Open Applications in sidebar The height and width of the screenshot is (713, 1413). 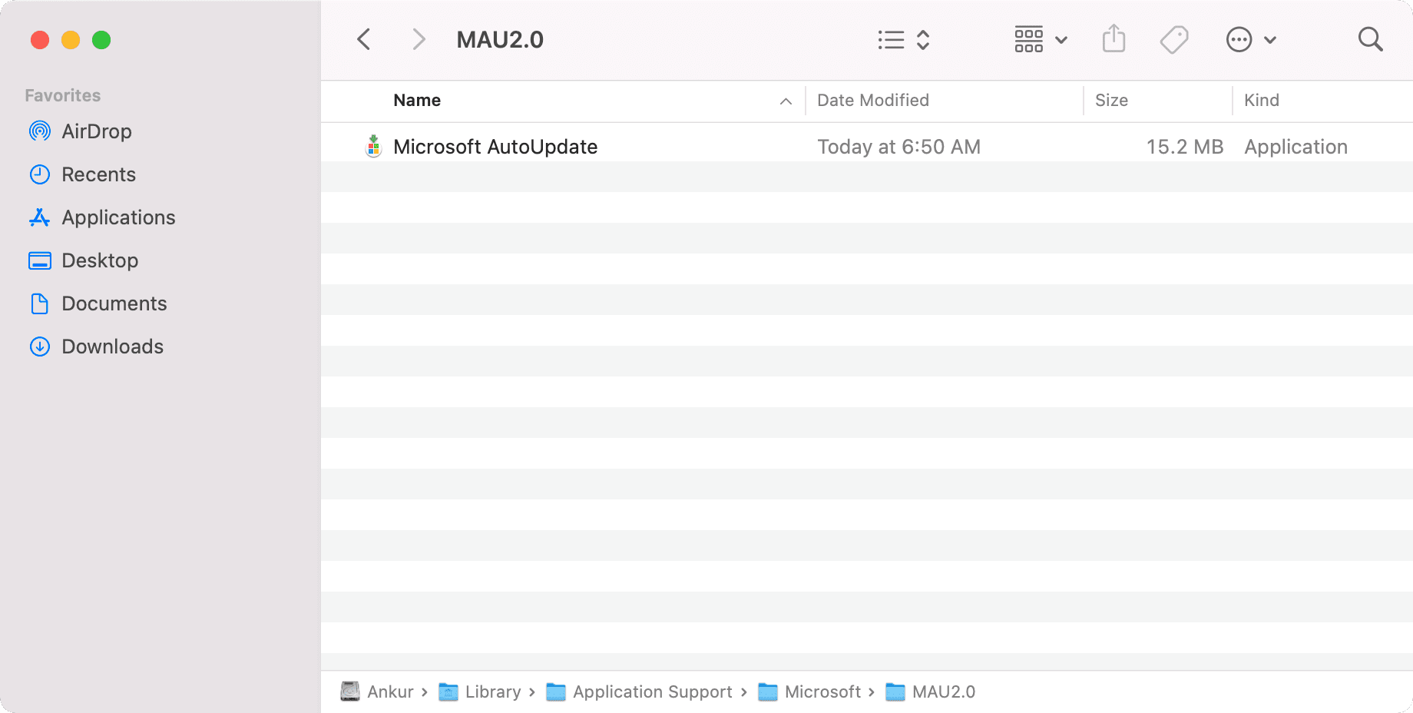[118, 217]
